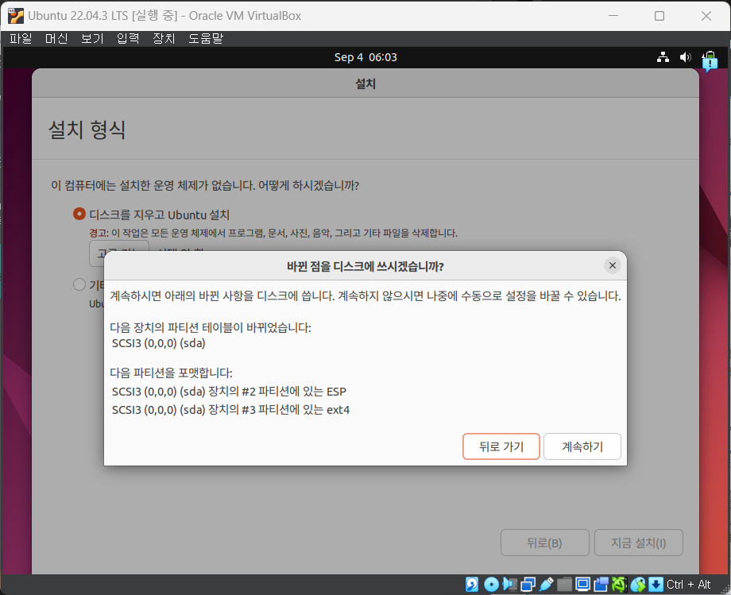Open the 머신 menu

(56, 38)
